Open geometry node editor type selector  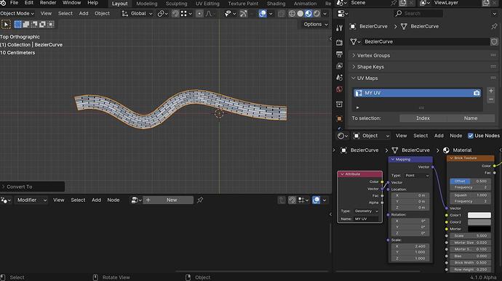[6, 200]
